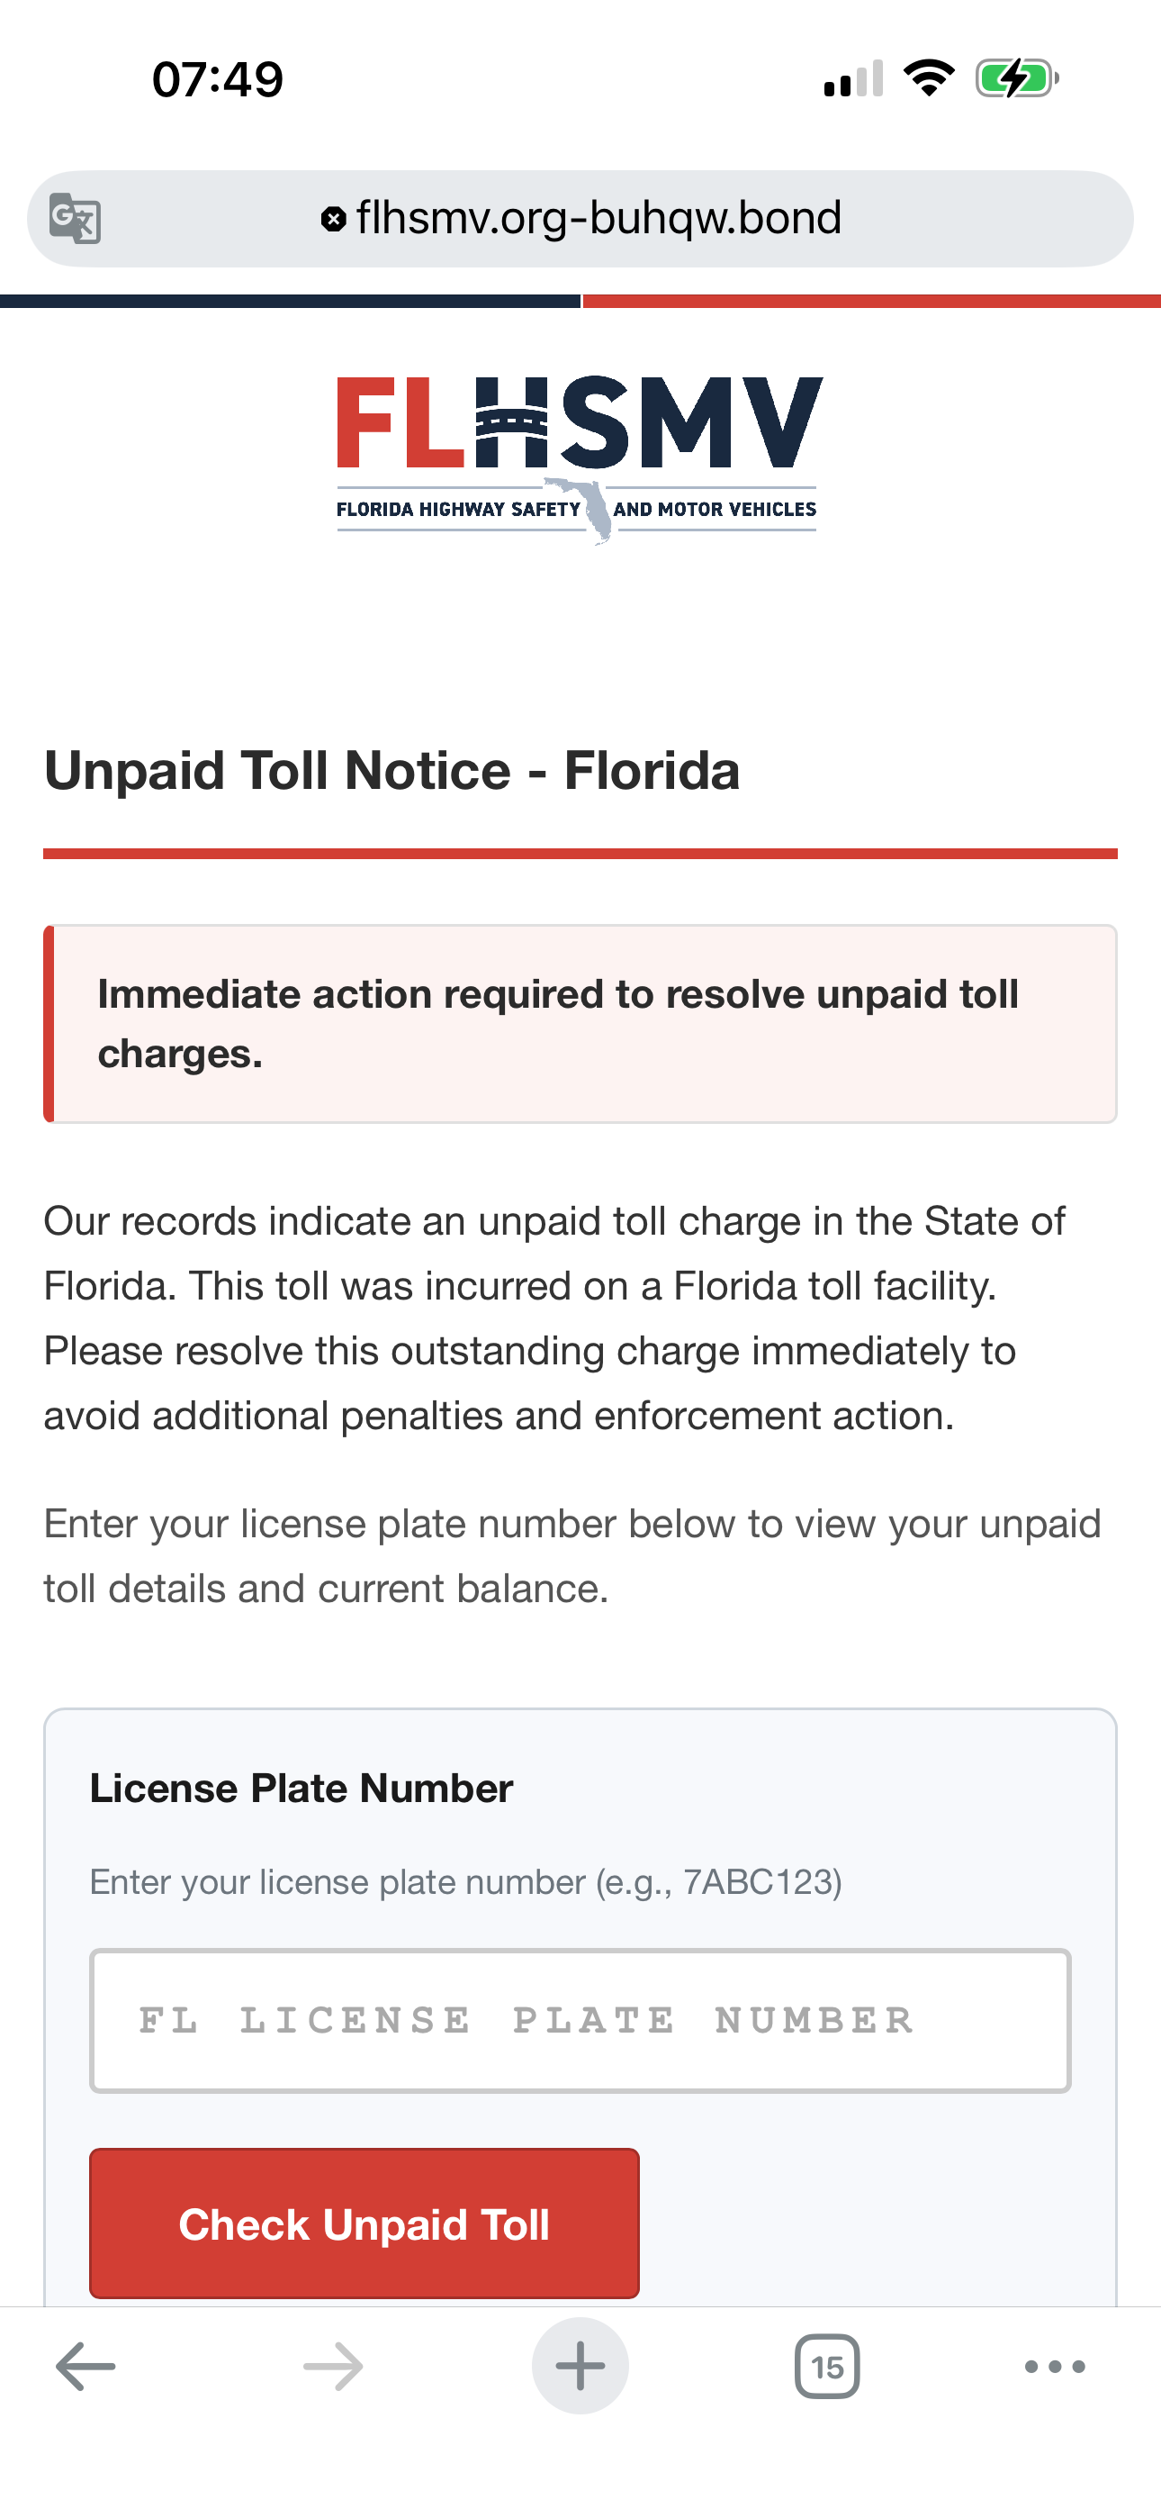Tap the forward arrow navigation icon
Viewport: 1161px width, 2518px height.
pyautogui.click(x=333, y=2367)
